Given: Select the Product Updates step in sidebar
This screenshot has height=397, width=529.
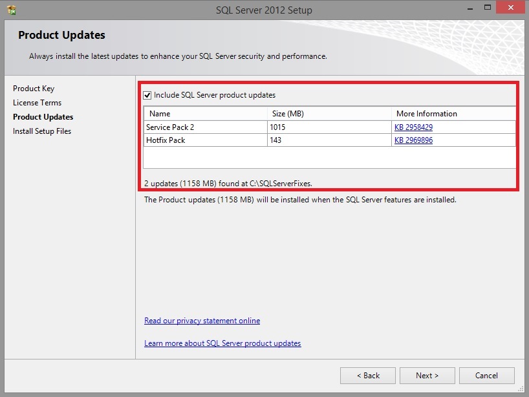Looking at the screenshot, I should click(43, 116).
